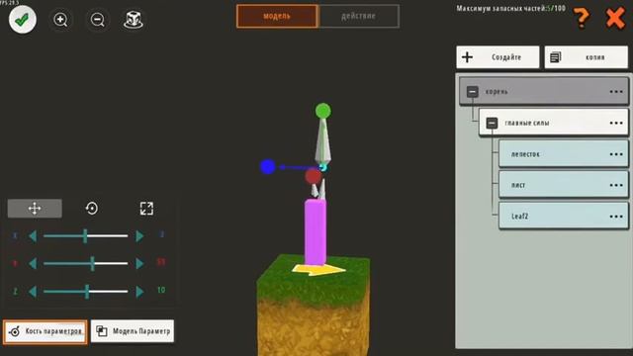The image size is (633, 356).
Task: Click the Создайте button
Action: [497, 57]
